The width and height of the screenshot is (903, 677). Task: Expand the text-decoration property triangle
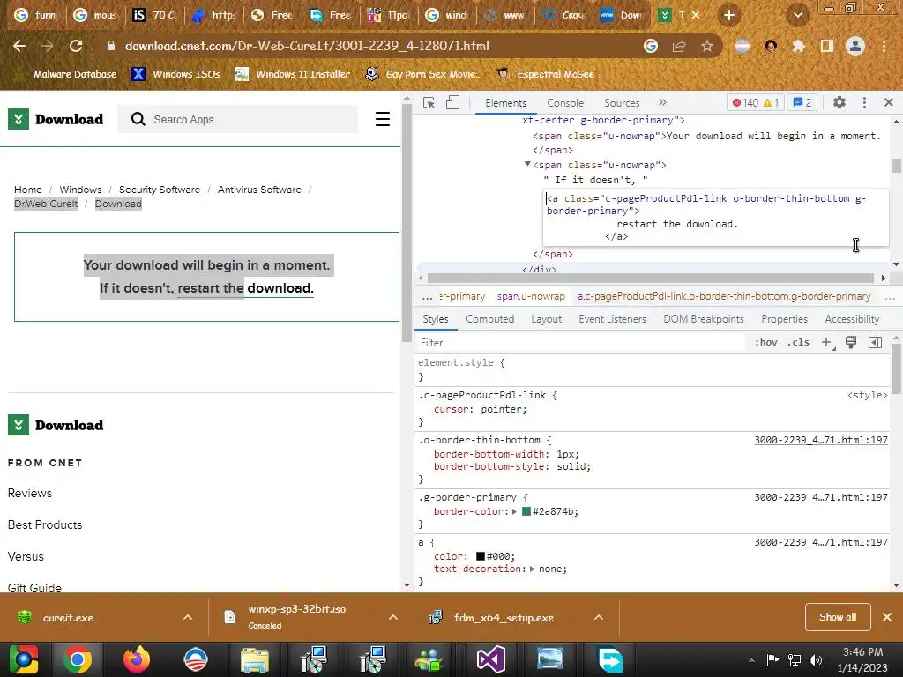pos(532,569)
